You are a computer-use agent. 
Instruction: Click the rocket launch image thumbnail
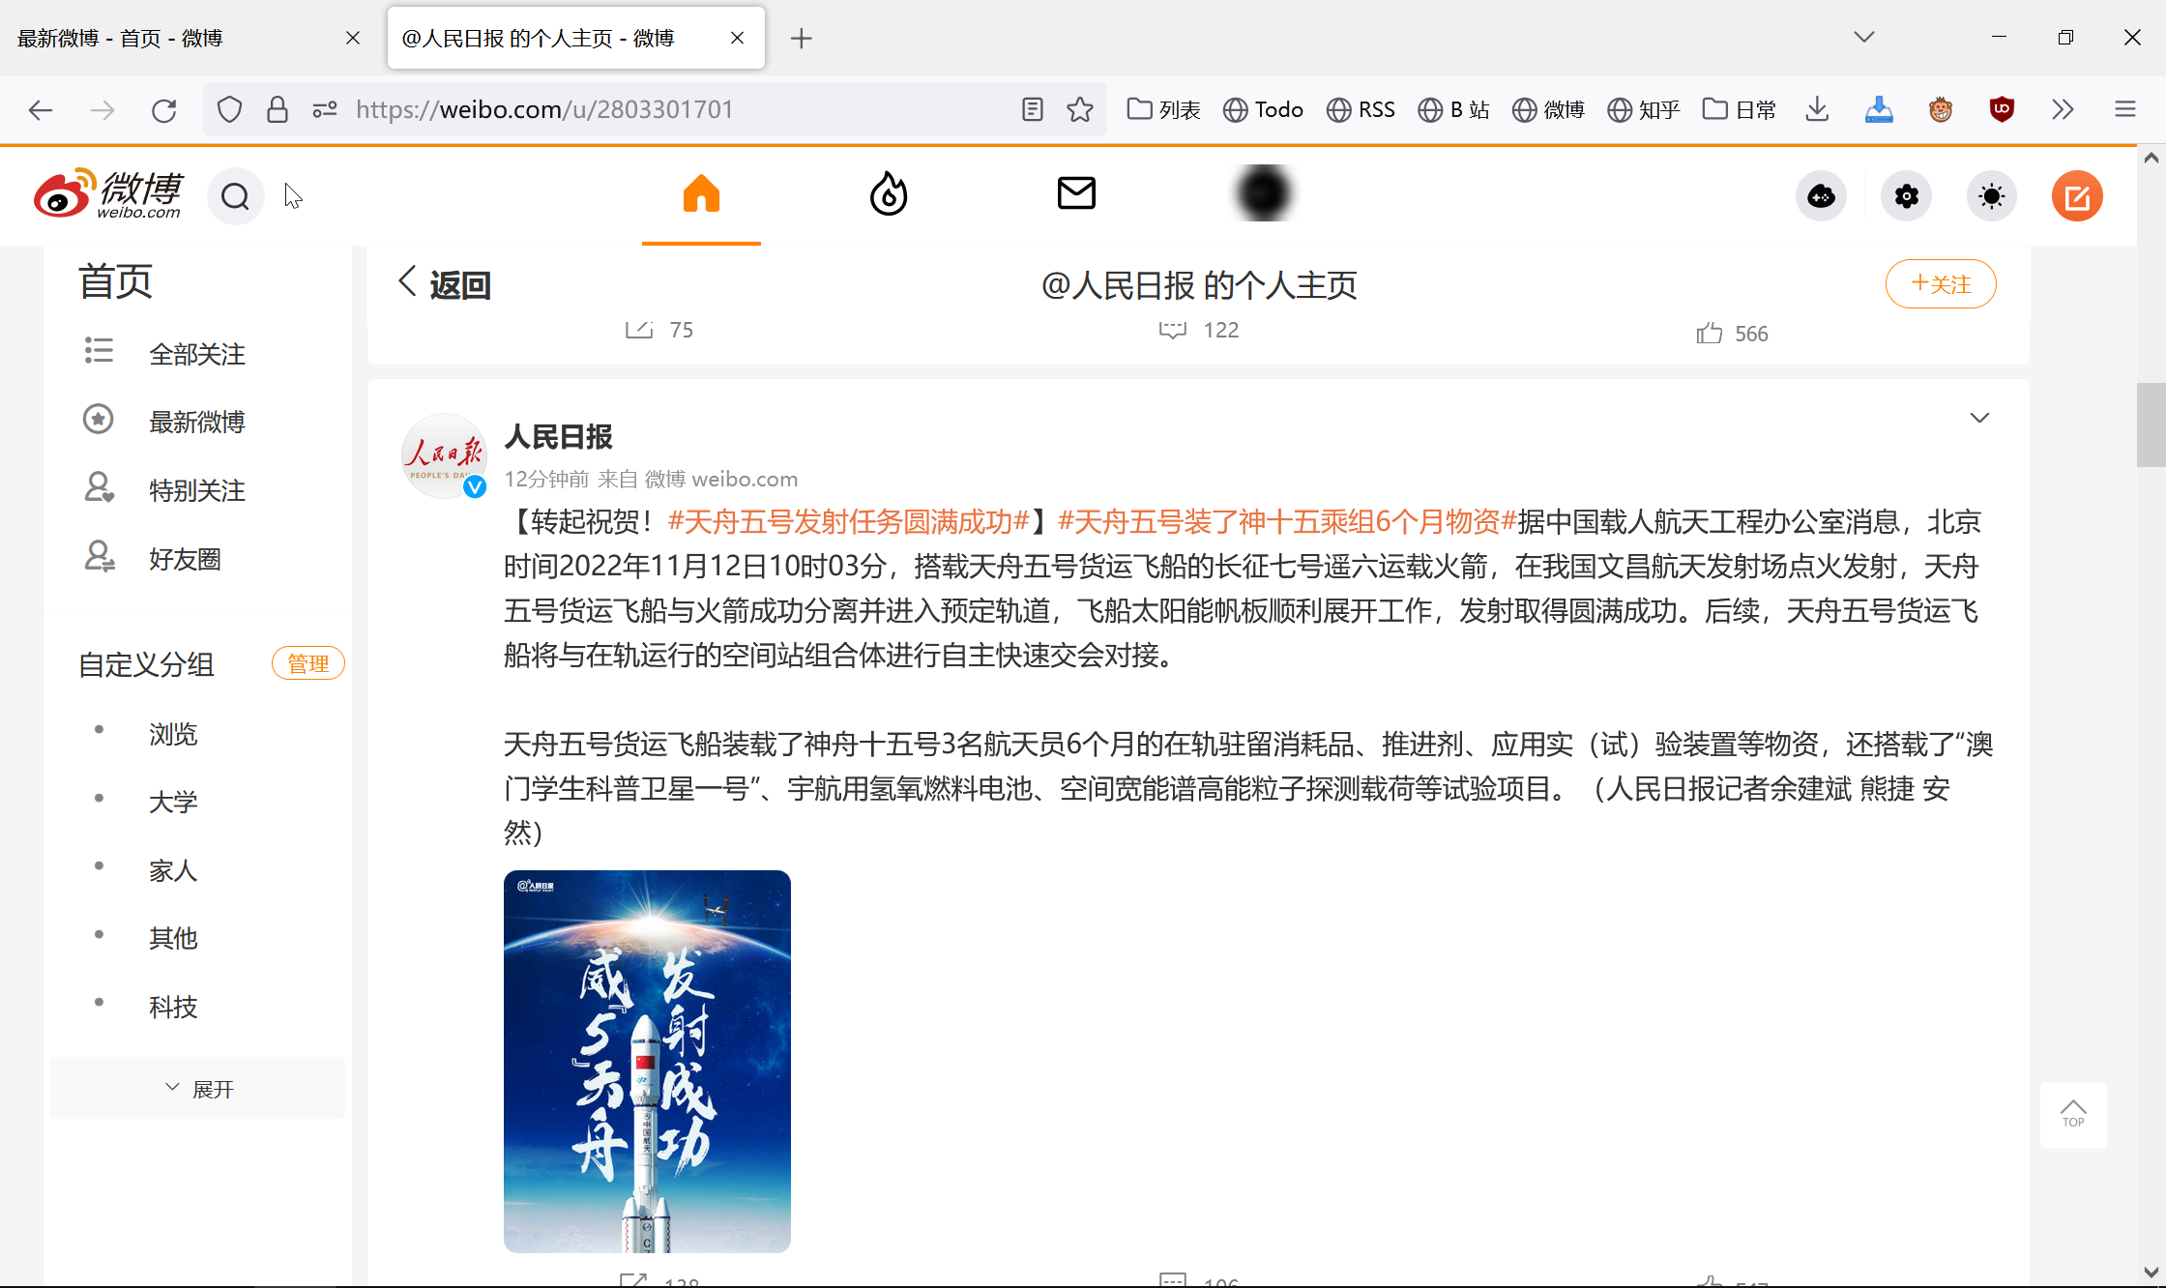click(646, 1061)
